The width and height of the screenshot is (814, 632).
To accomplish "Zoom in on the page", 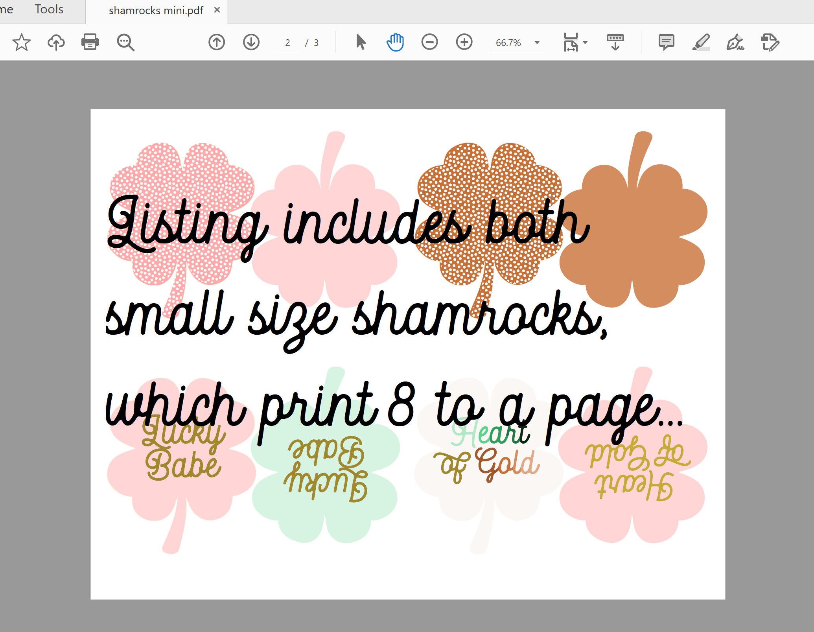I will (464, 42).
